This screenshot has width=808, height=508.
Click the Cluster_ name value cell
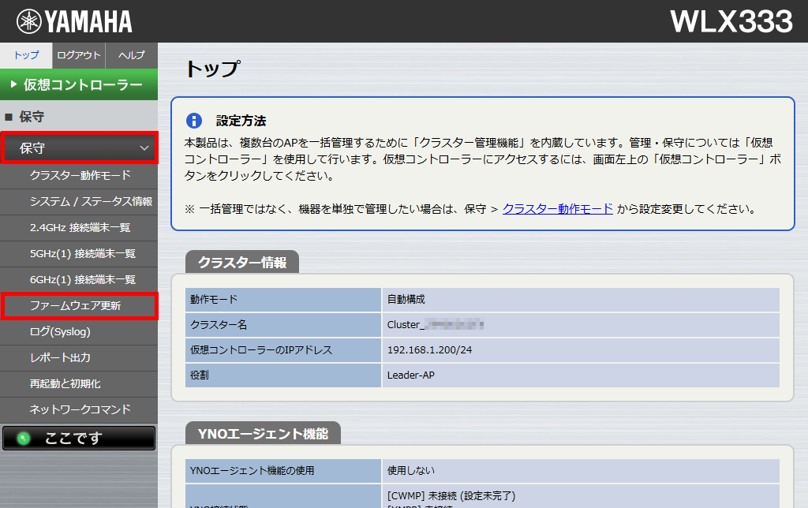[x=581, y=324]
